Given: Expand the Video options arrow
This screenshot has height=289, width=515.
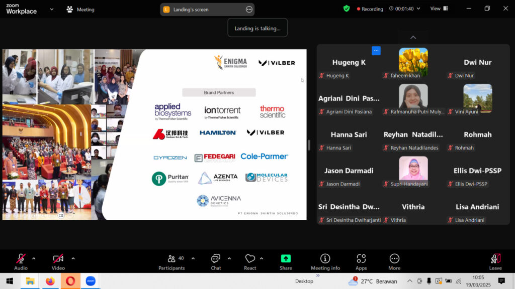Looking at the screenshot, I should tap(73, 258).
